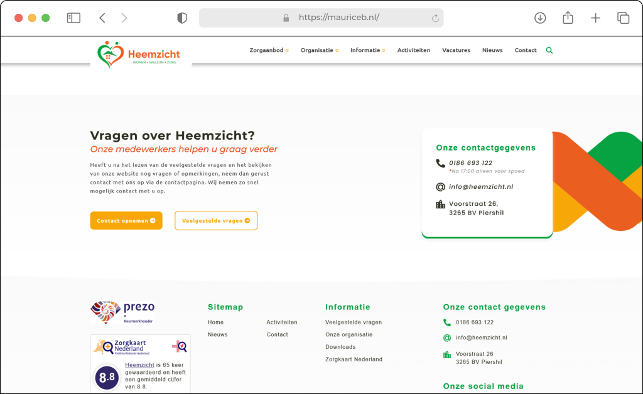Open a new tab with plus icon
The width and height of the screenshot is (643, 394).
coord(595,18)
